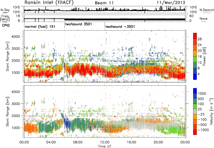Click the 'twofsound -3501' CPID label
This screenshot has width=214, height=148.
[x=120, y=26]
